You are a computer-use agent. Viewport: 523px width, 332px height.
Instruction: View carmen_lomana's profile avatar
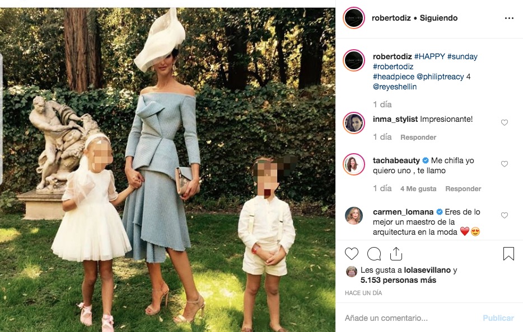(354, 216)
